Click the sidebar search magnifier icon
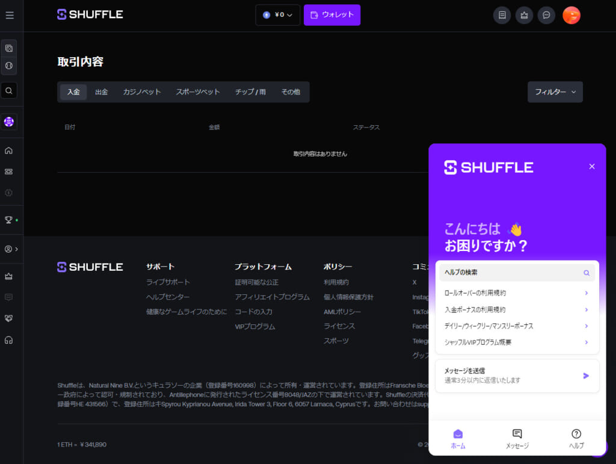Screen dimensions: 616x464 click(9, 91)
